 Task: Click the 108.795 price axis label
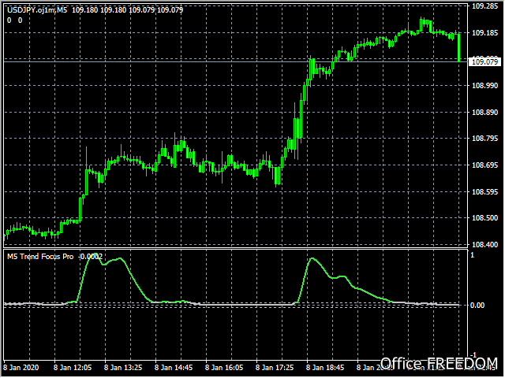(x=484, y=139)
